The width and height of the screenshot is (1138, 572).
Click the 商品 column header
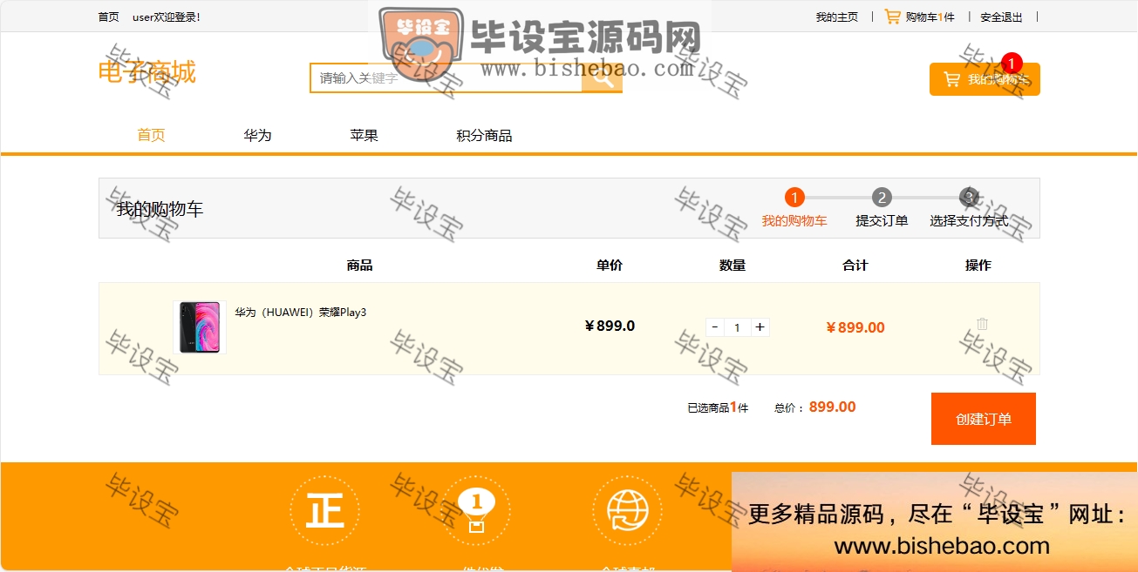point(359,266)
